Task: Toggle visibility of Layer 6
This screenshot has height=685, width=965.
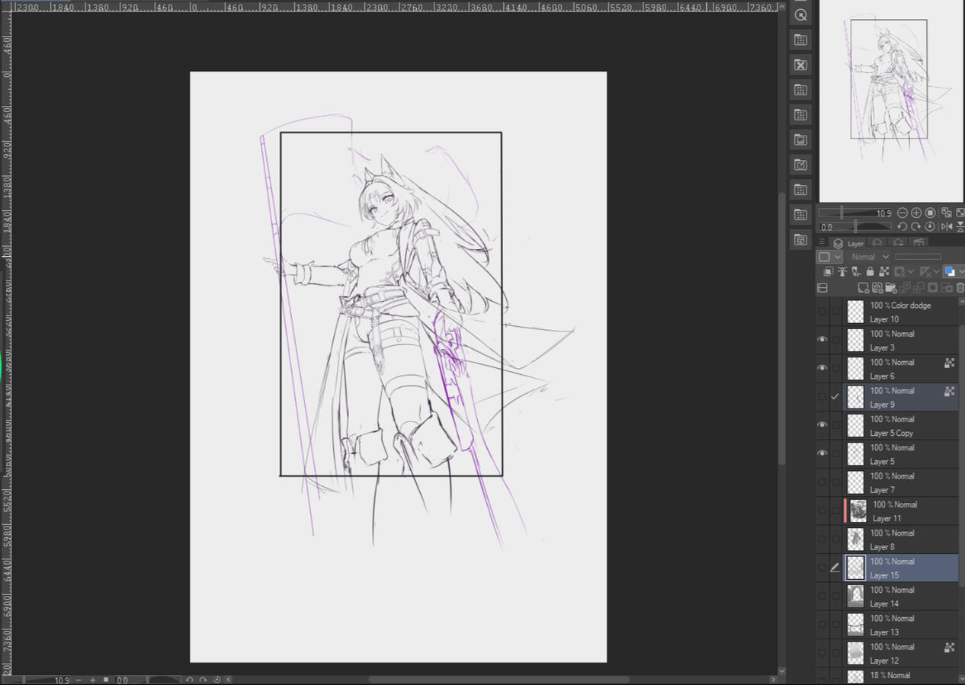Action: coord(822,368)
